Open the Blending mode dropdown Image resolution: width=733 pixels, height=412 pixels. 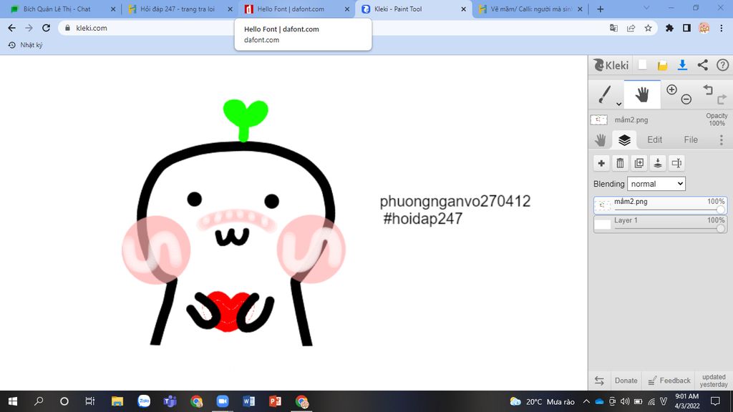pyautogui.click(x=656, y=184)
